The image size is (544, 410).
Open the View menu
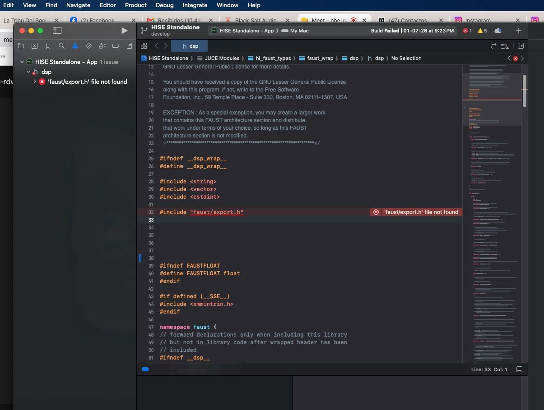[29, 5]
